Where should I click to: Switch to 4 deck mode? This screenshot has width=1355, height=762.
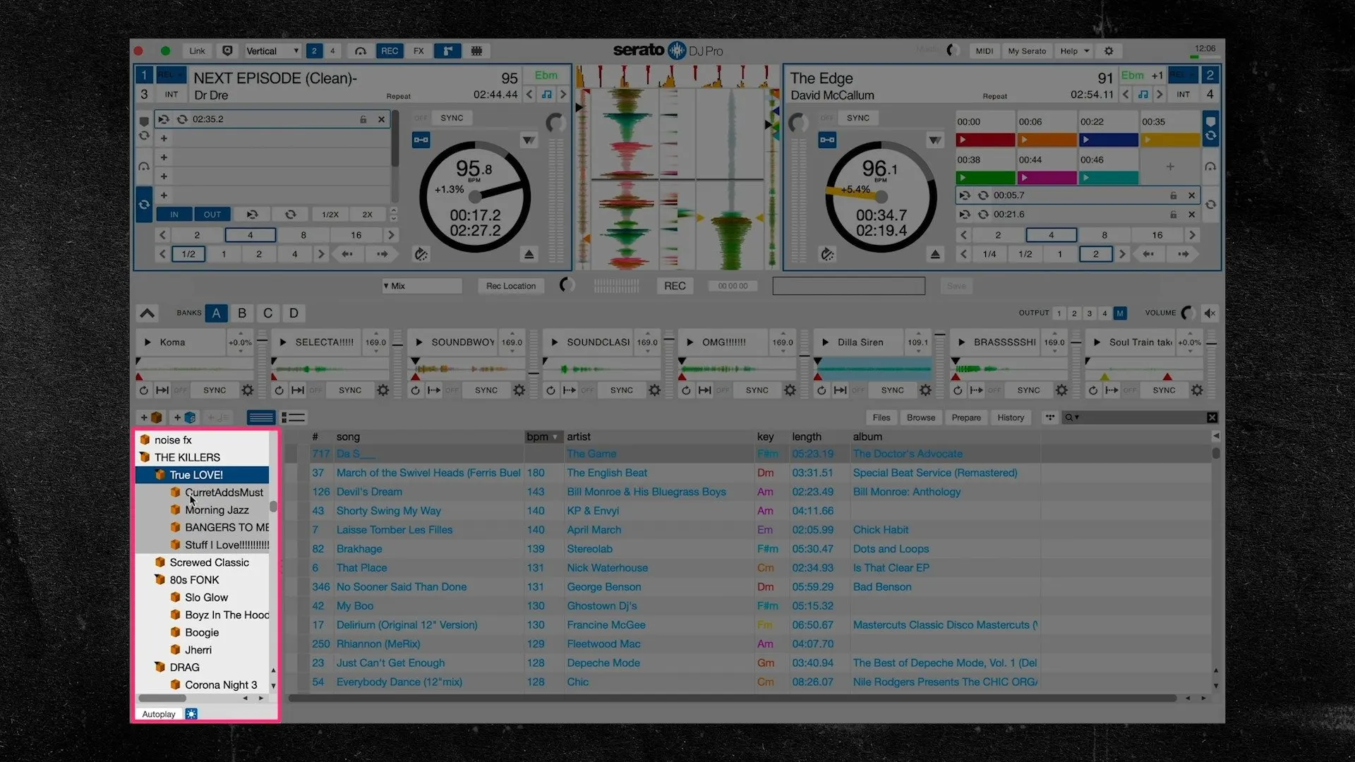point(332,51)
